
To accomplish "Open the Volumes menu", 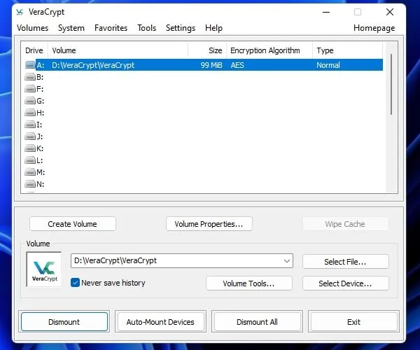I will [32, 28].
